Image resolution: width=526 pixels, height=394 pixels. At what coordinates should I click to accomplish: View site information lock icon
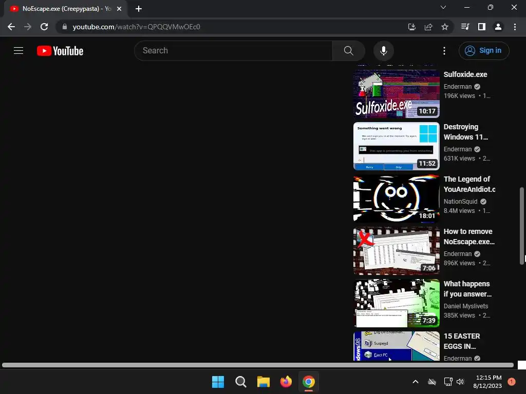click(65, 27)
